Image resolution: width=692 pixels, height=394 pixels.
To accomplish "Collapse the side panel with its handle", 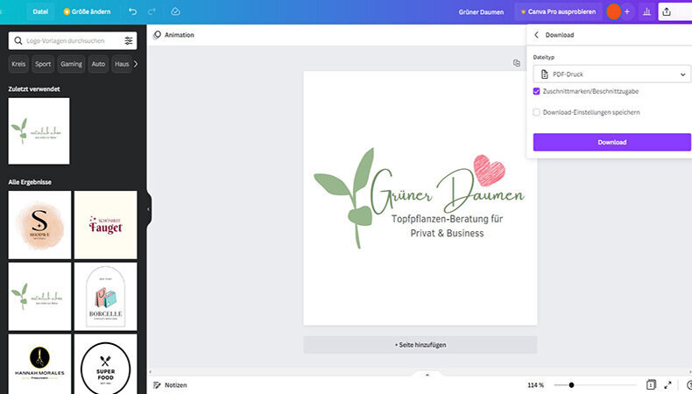I will (x=148, y=209).
